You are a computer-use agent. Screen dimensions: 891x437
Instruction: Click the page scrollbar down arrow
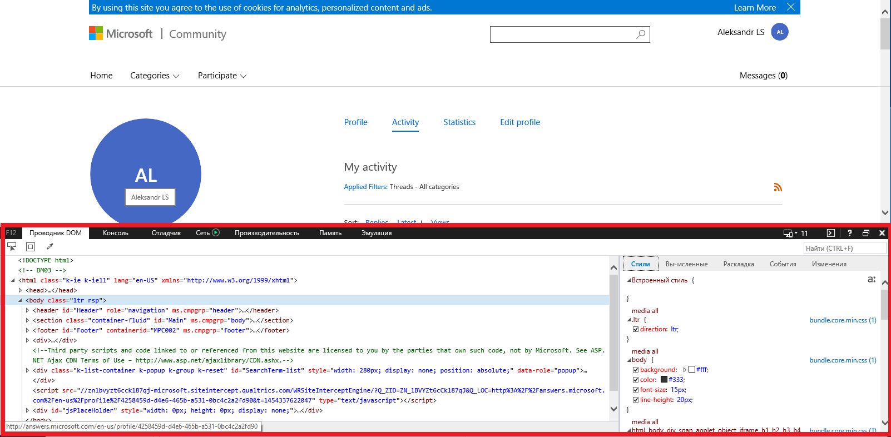(885, 212)
